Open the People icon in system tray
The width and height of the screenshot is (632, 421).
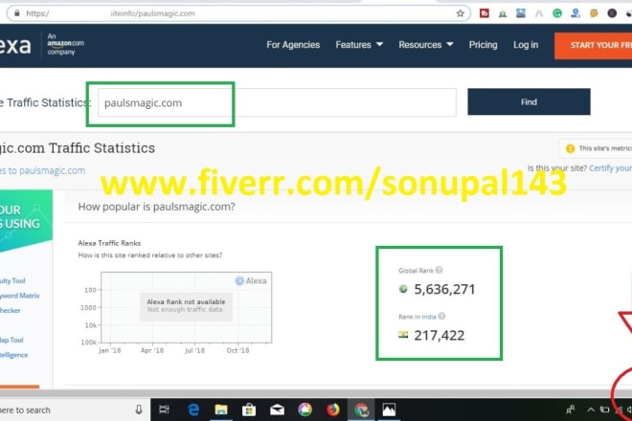[570, 410]
